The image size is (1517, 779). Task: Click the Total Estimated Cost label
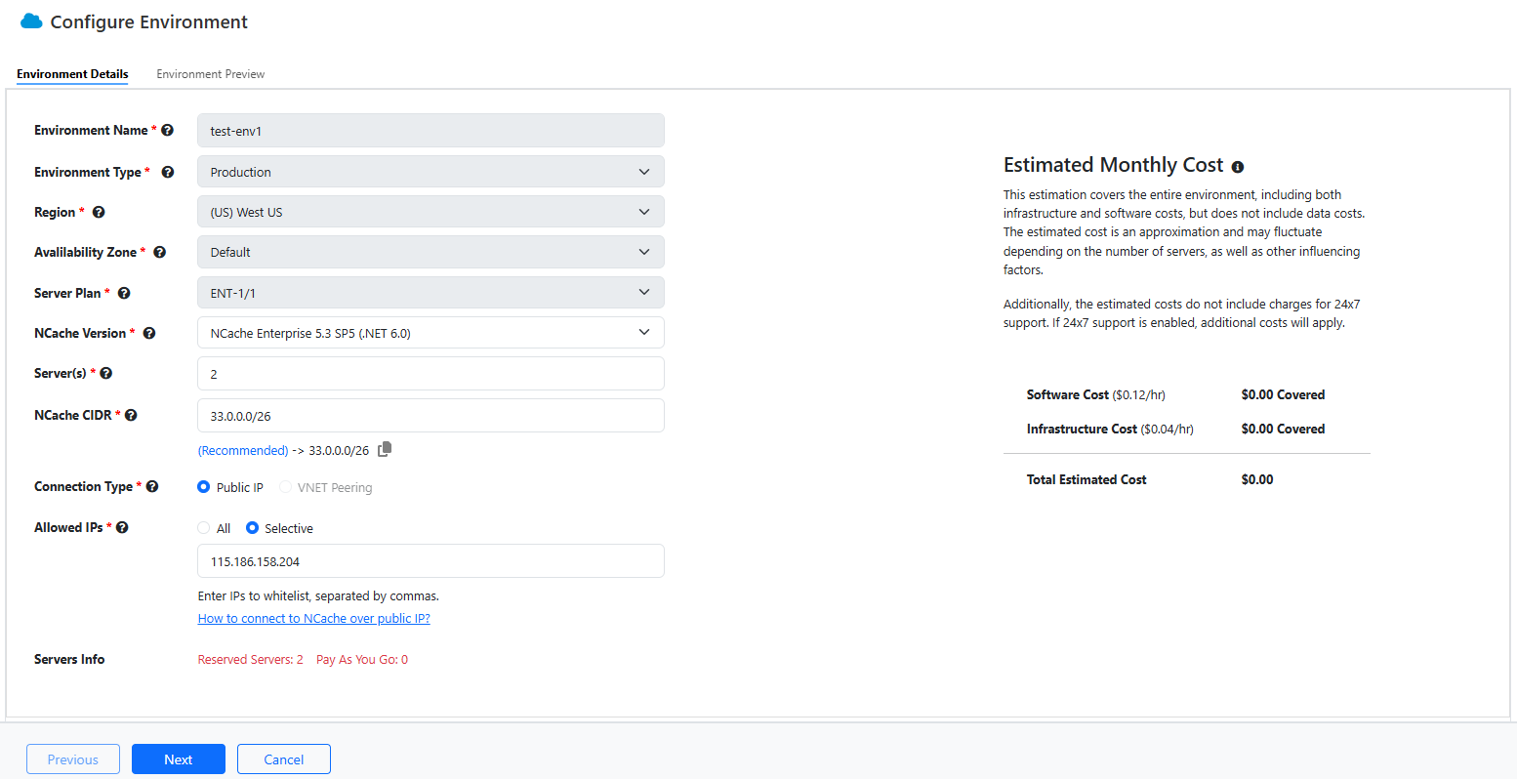click(x=1086, y=479)
